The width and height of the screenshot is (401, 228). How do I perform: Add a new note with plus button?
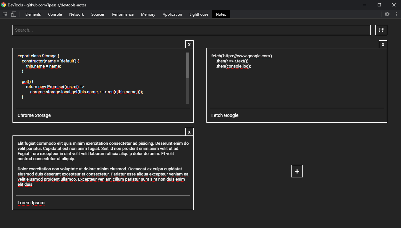click(297, 171)
